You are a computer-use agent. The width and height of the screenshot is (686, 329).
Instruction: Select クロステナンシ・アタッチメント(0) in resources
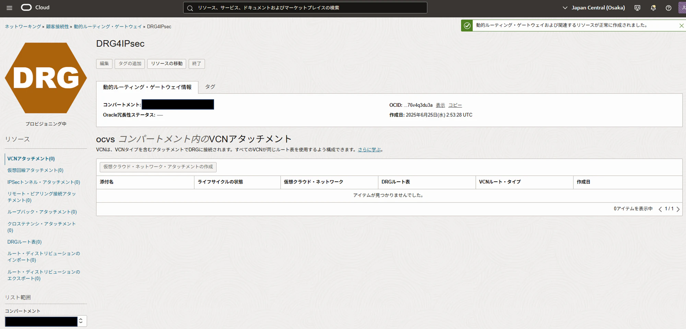42,227
